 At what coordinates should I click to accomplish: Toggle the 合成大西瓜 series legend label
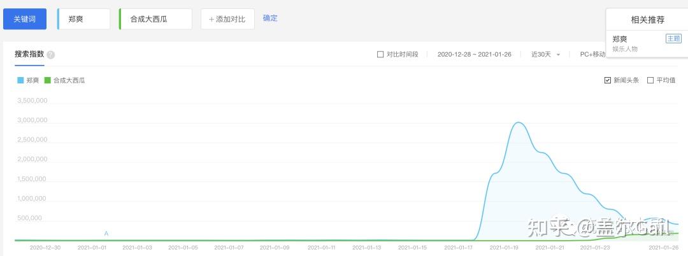(x=69, y=80)
